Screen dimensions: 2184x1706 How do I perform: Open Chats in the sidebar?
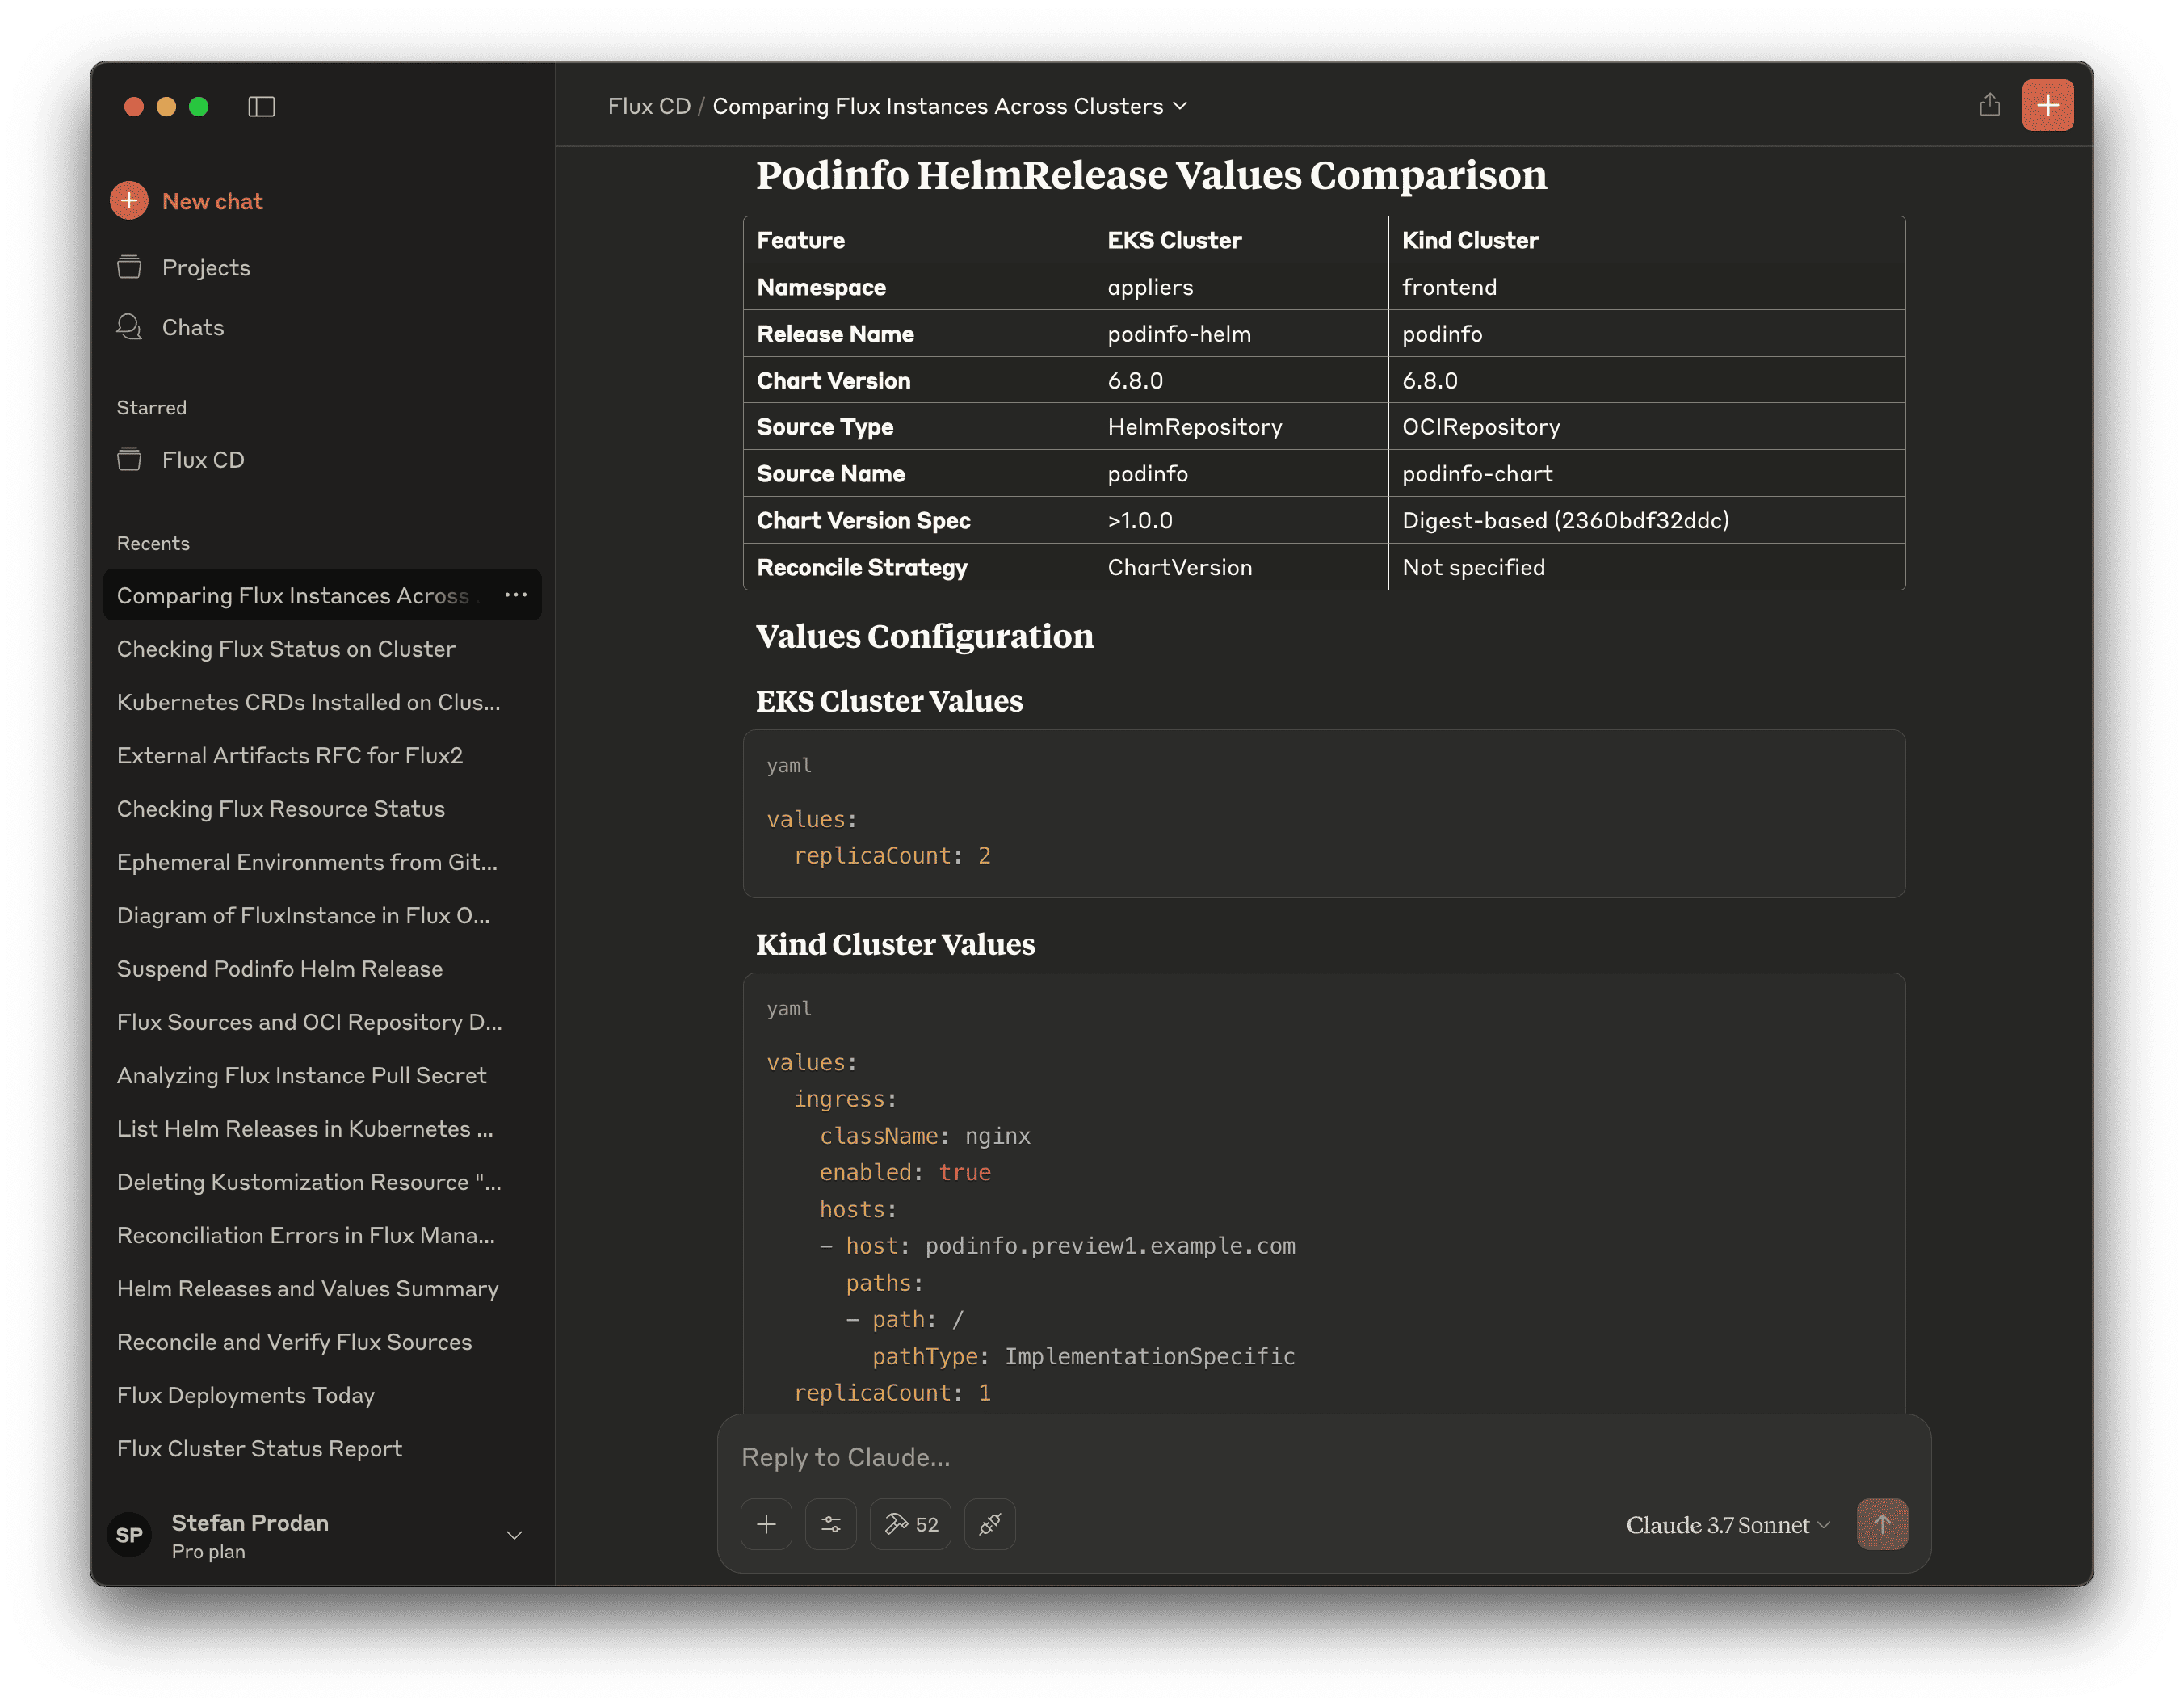(192, 328)
